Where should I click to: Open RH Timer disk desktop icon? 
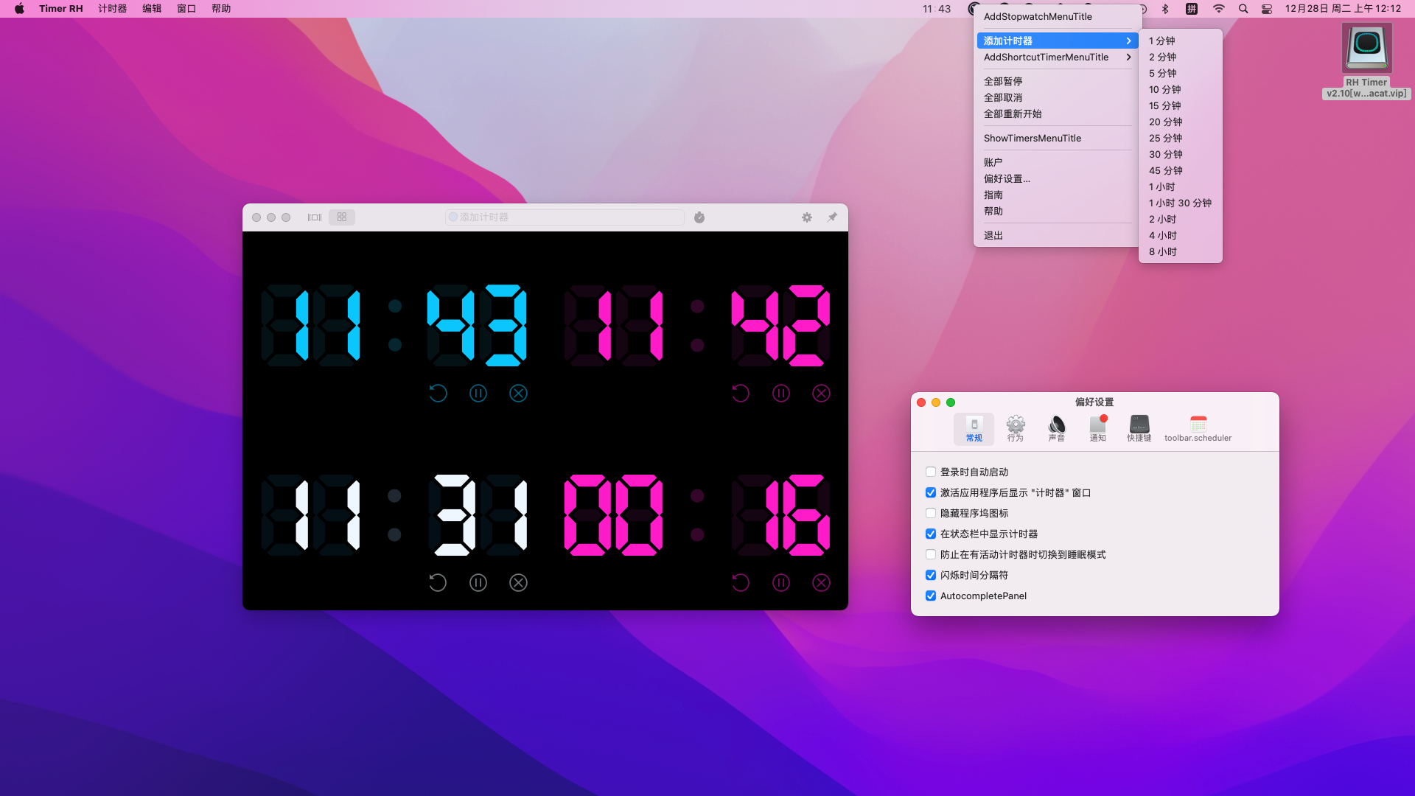click(x=1366, y=49)
